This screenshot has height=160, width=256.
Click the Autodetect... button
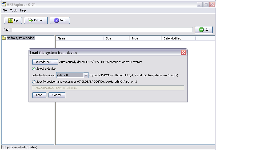45,62
